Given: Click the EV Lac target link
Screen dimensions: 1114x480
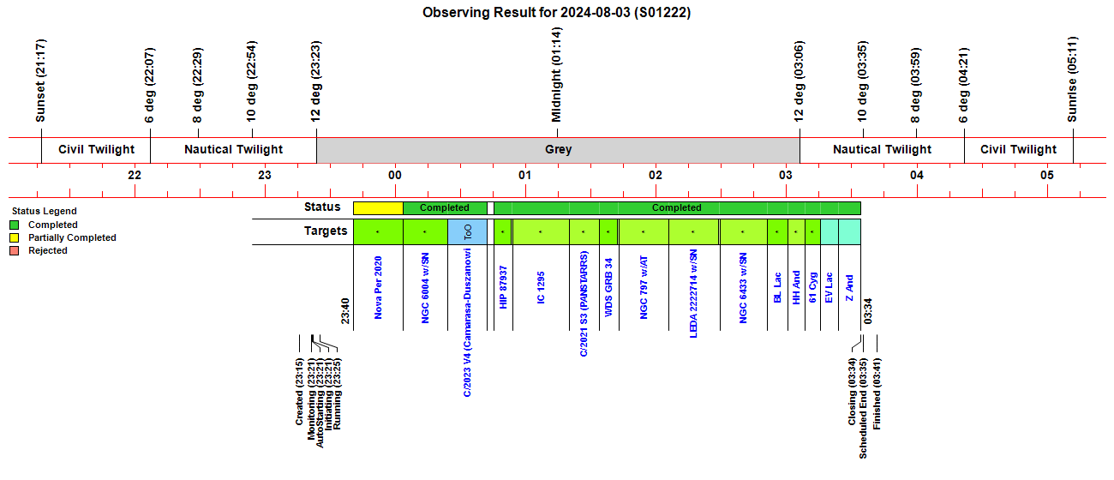Looking at the screenshot, I should click(829, 287).
